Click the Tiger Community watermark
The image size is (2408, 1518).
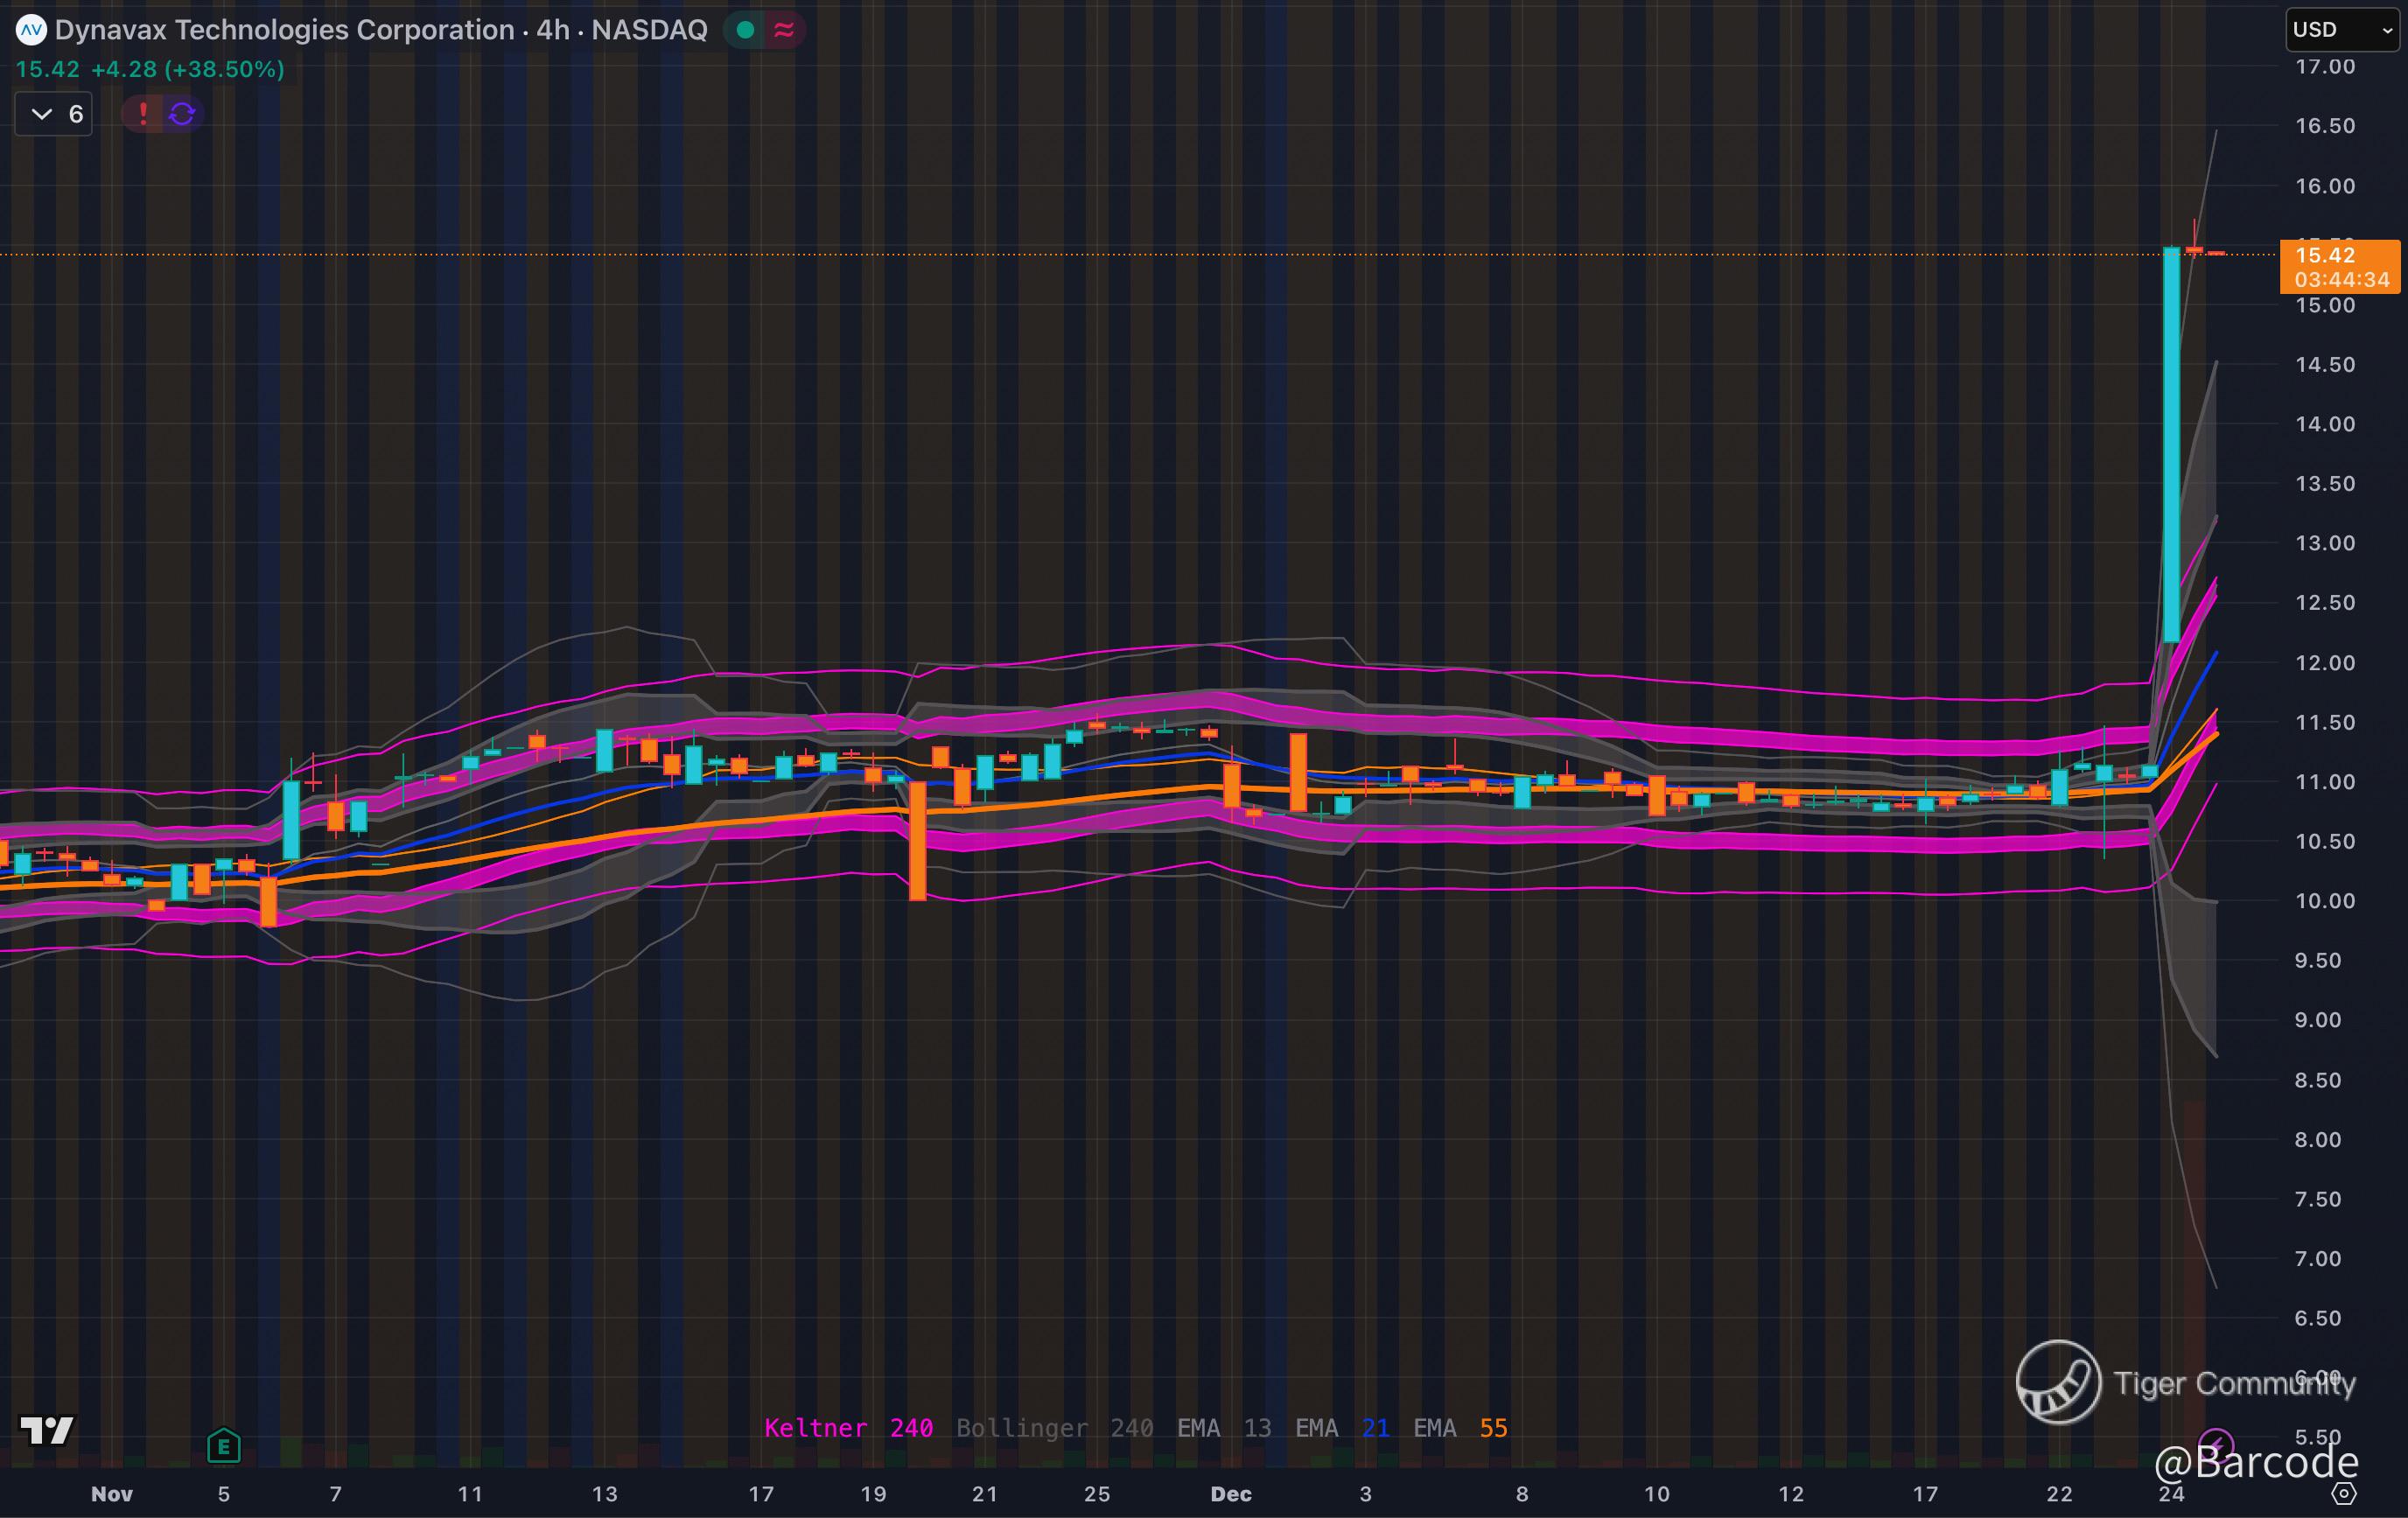(2185, 1383)
